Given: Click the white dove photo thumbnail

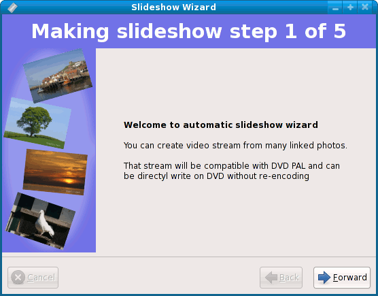Looking at the screenshot, I should click(x=40, y=221).
